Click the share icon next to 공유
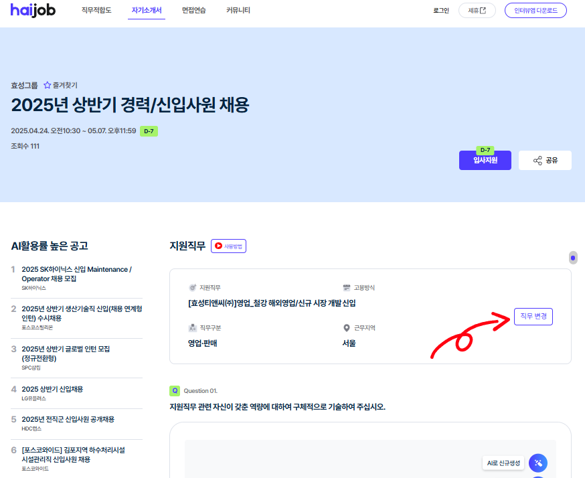Viewport: 585px width, 478px height. 537,161
